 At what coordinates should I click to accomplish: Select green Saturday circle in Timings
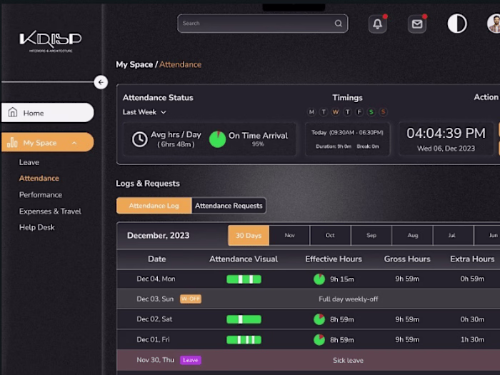pyautogui.click(x=371, y=112)
